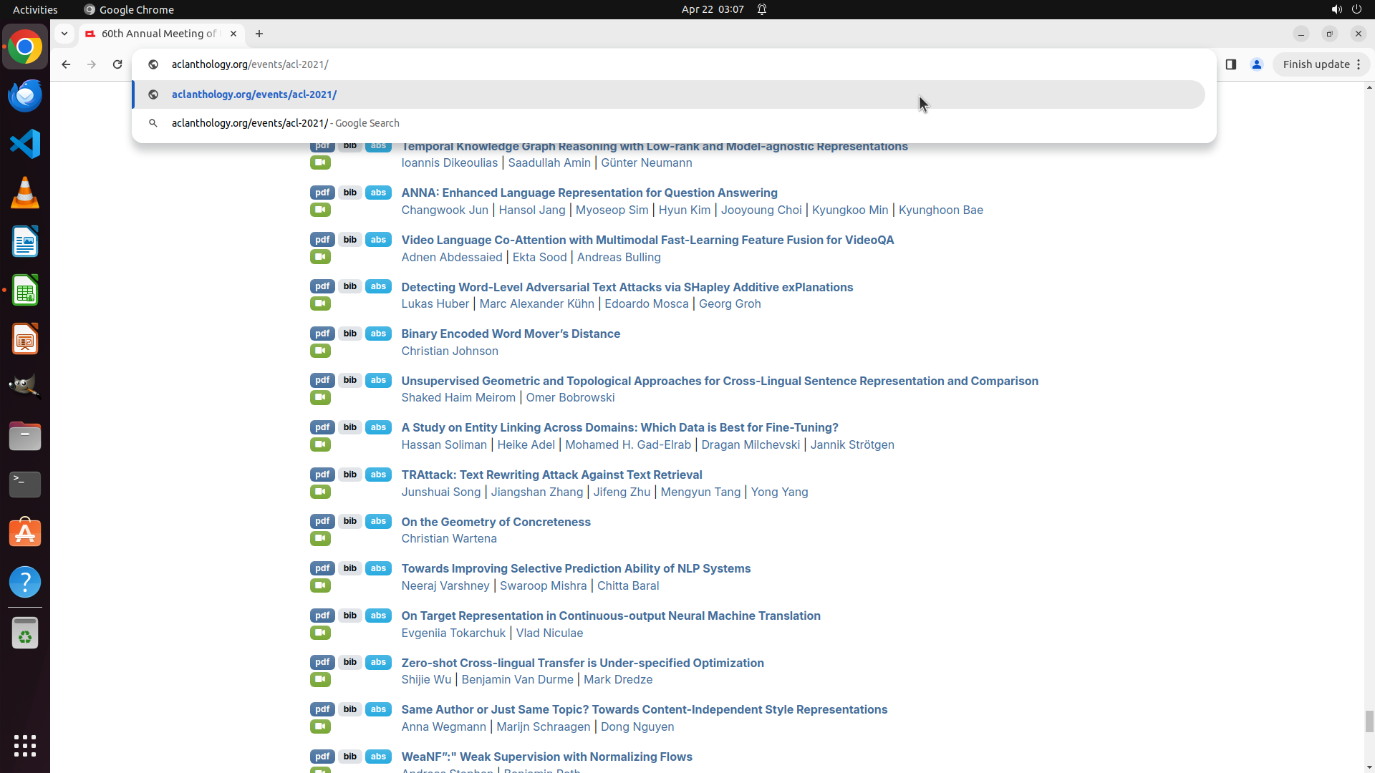Play video for the ANNA paper
This screenshot has height=773, width=1375.
(320, 210)
